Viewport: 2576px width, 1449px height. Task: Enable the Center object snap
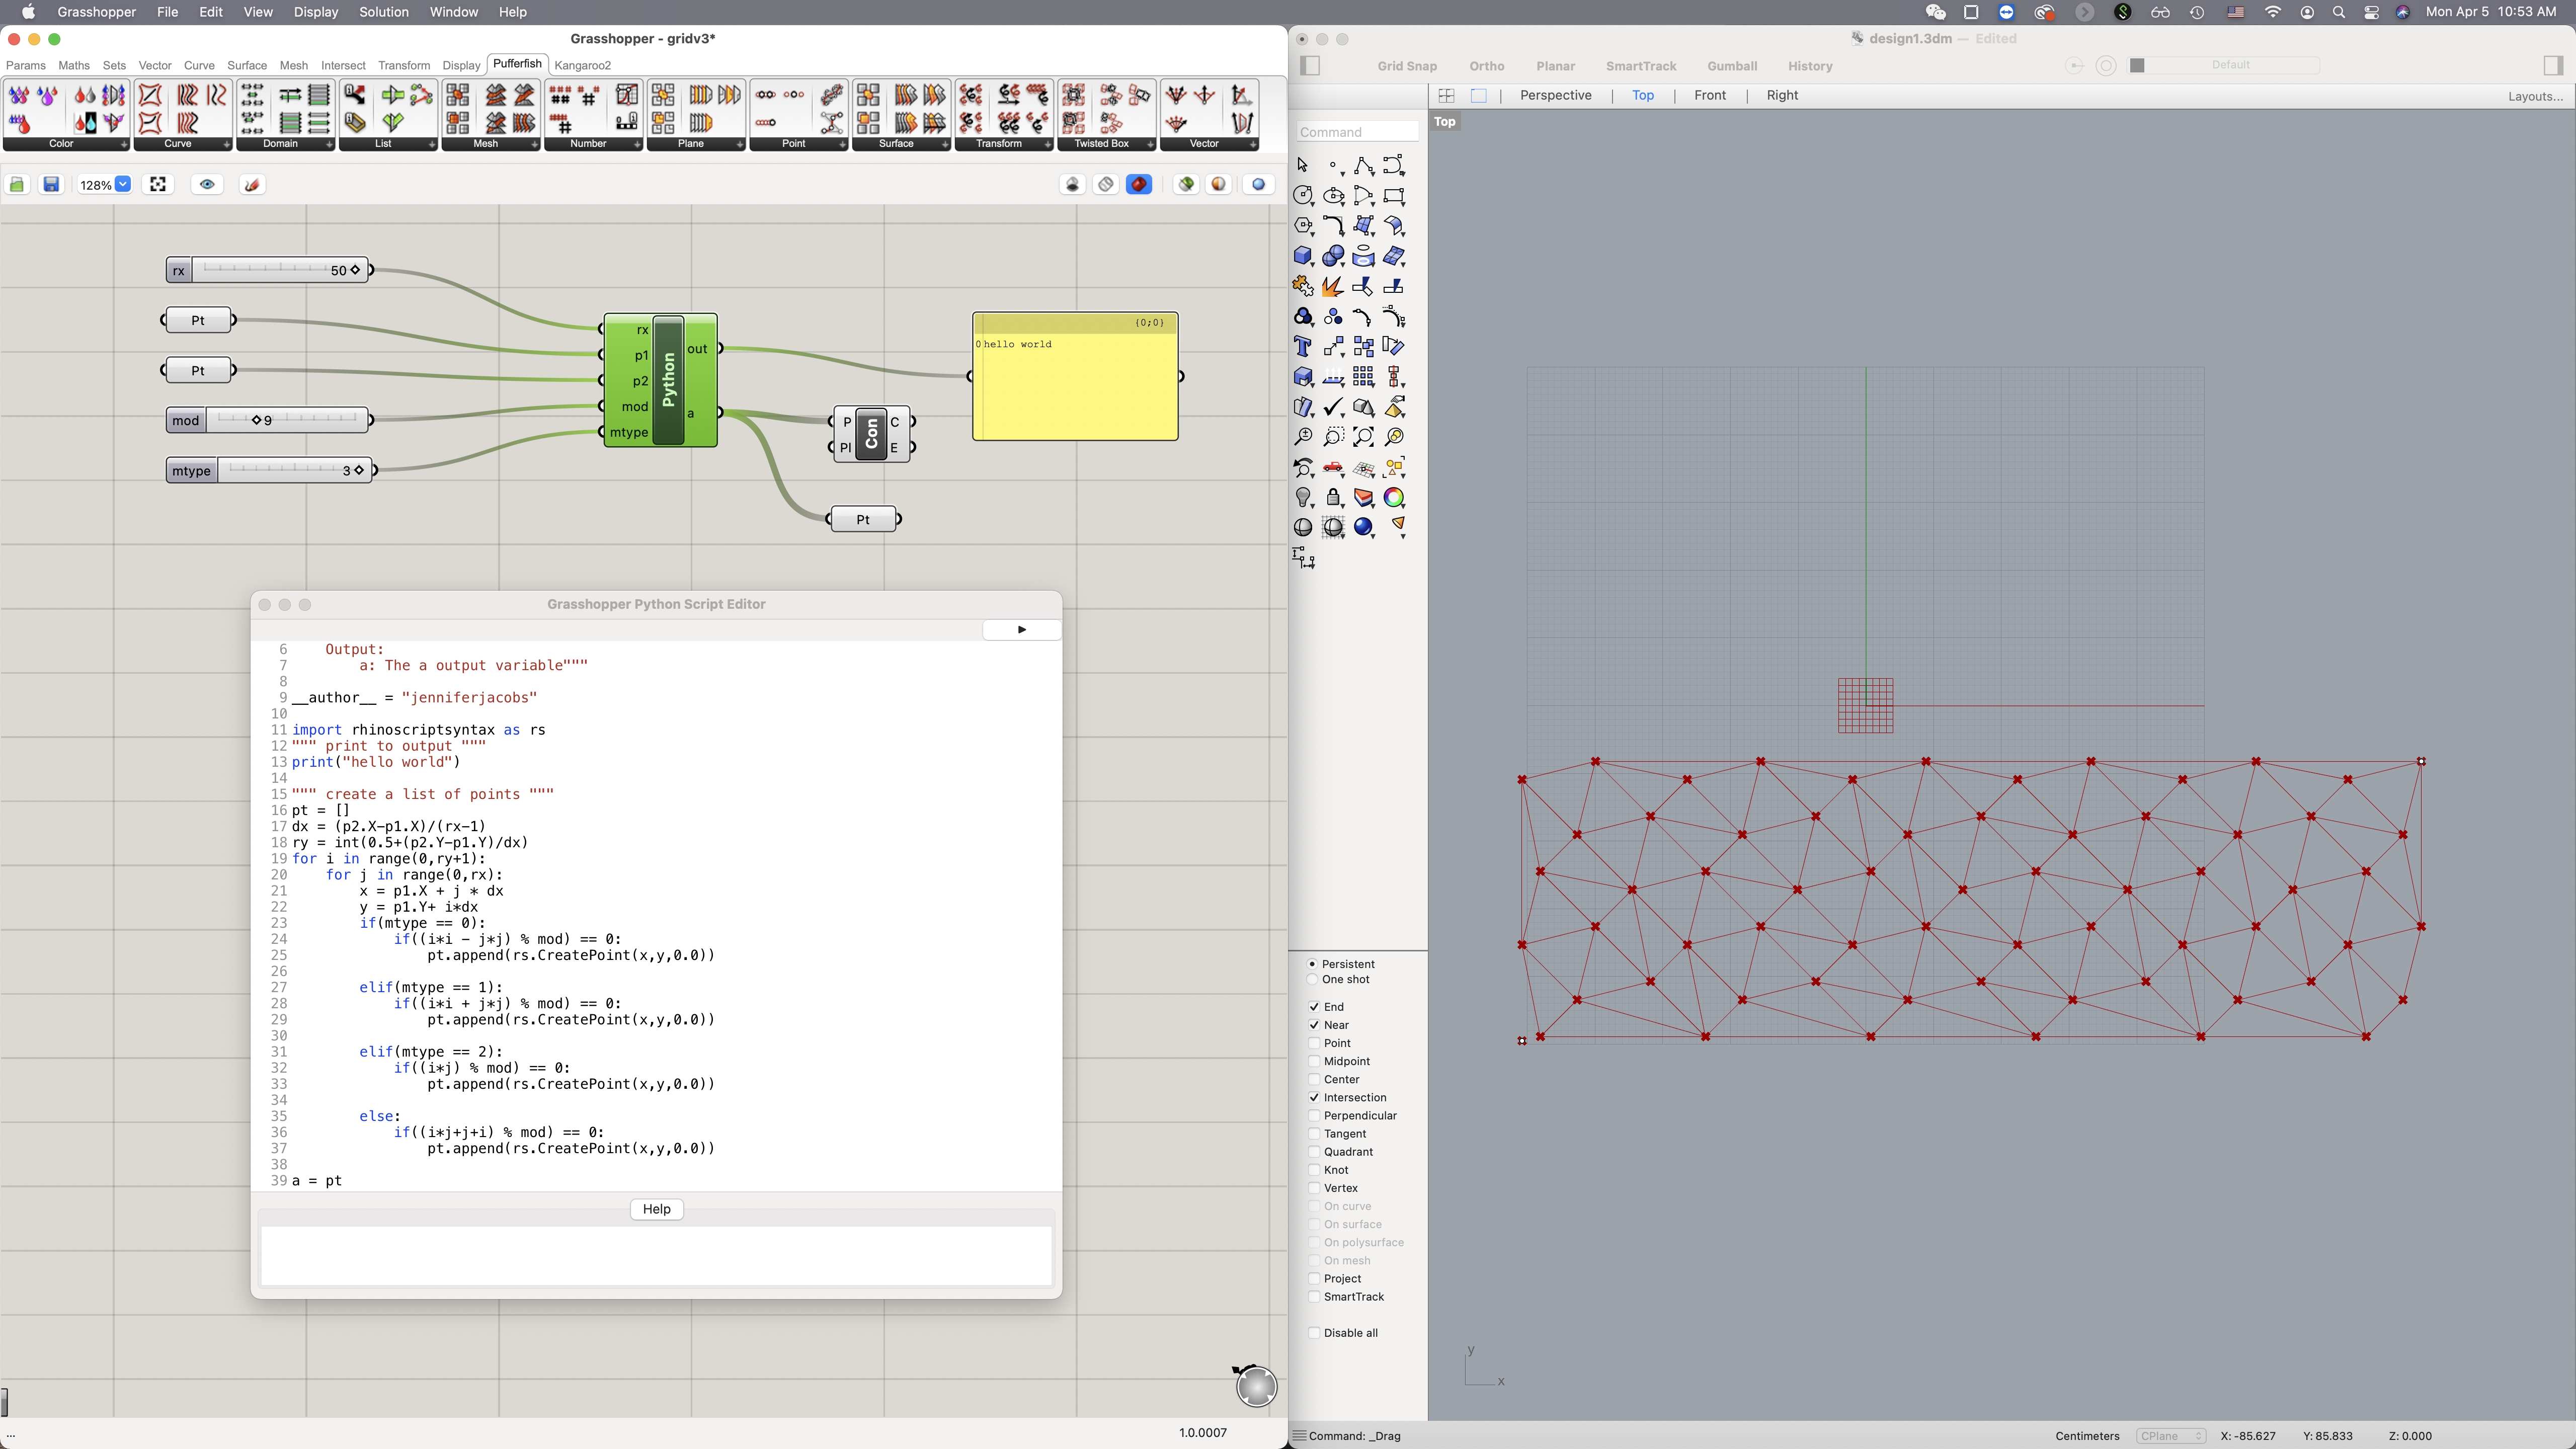1314,1079
